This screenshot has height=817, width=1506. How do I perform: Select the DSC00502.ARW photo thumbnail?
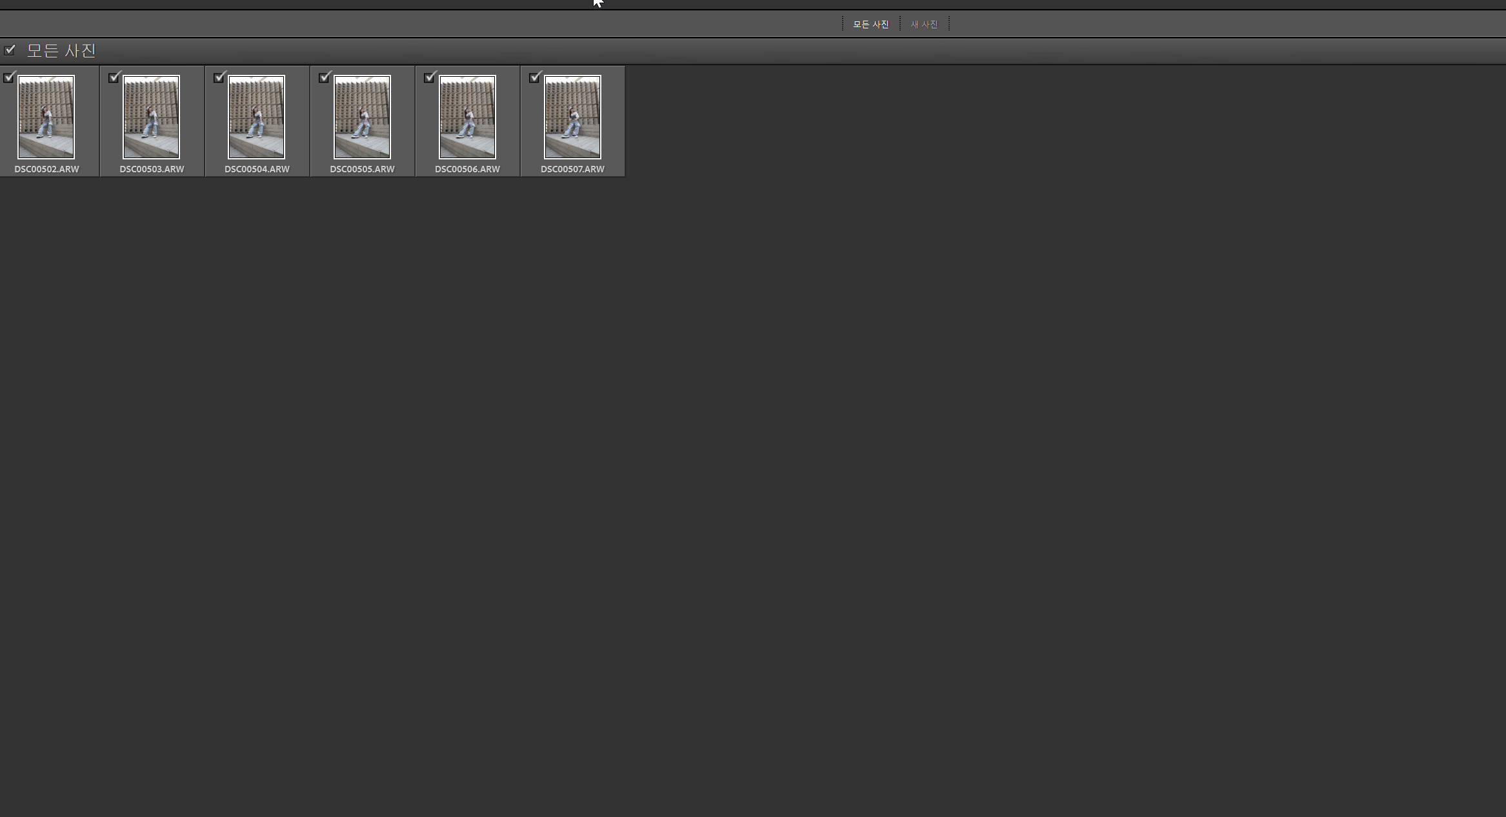(46, 117)
